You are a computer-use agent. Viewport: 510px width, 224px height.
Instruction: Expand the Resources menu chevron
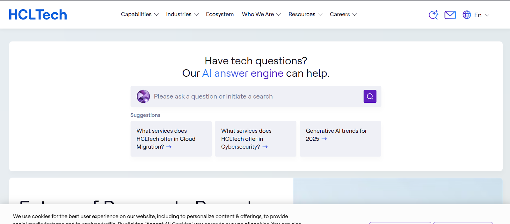(x=320, y=15)
